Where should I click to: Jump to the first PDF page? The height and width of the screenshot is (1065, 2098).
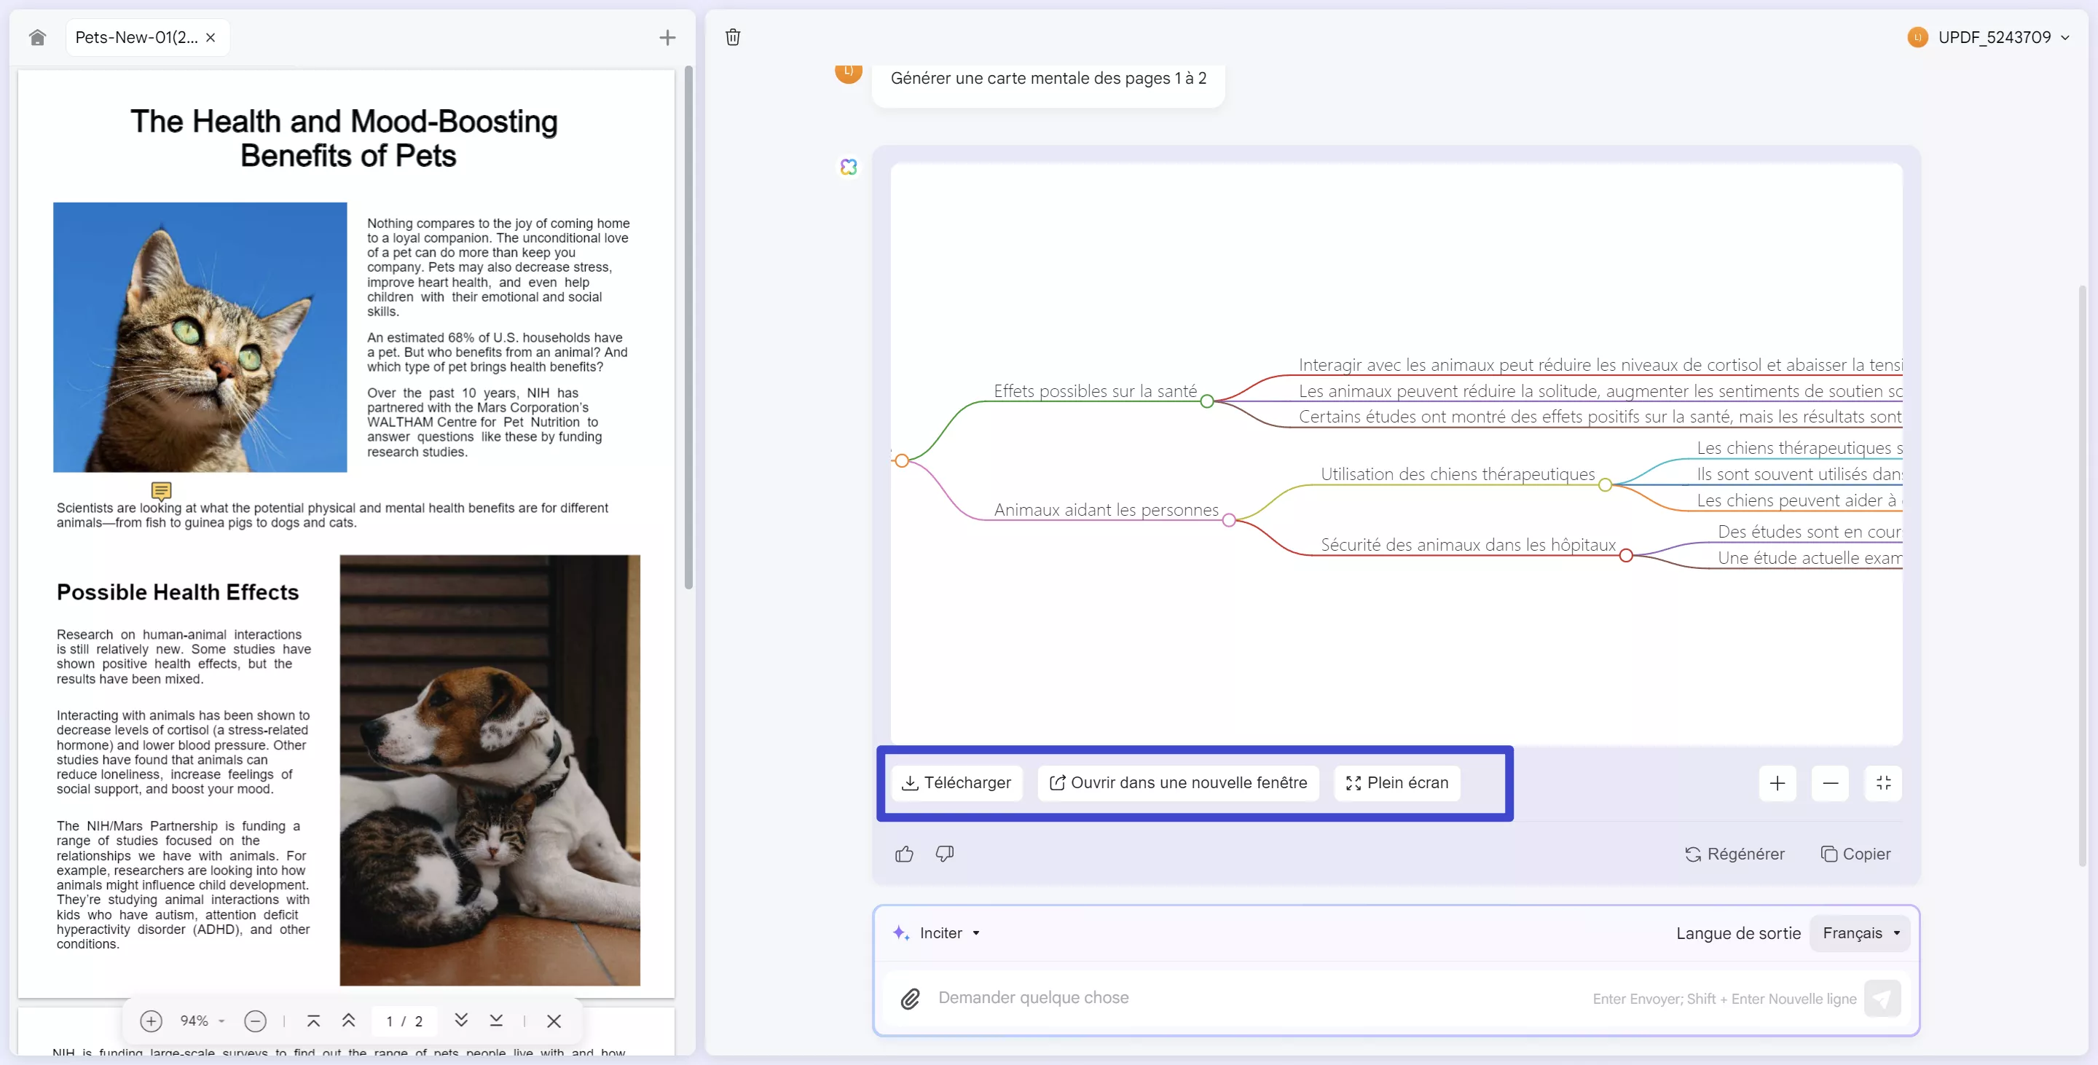[x=313, y=1021]
